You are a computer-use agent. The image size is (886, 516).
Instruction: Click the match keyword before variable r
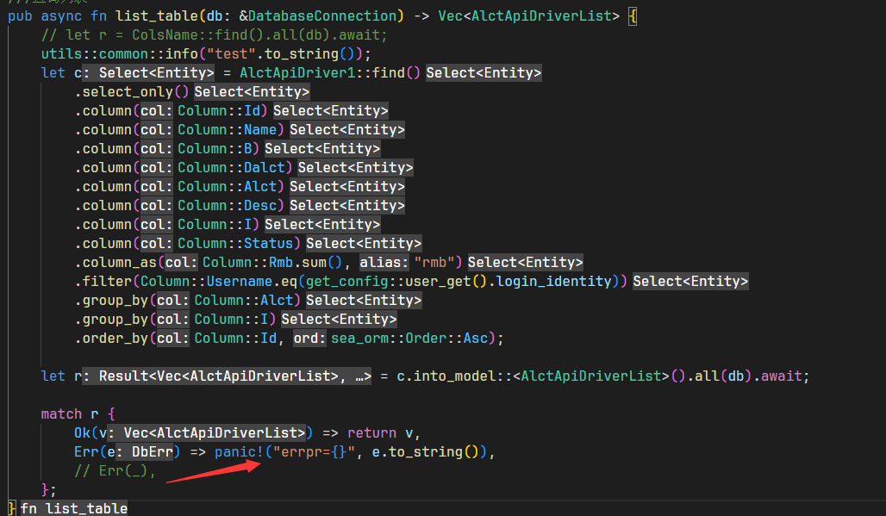point(61,413)
